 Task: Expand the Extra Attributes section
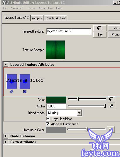click(x=6, y=142)
